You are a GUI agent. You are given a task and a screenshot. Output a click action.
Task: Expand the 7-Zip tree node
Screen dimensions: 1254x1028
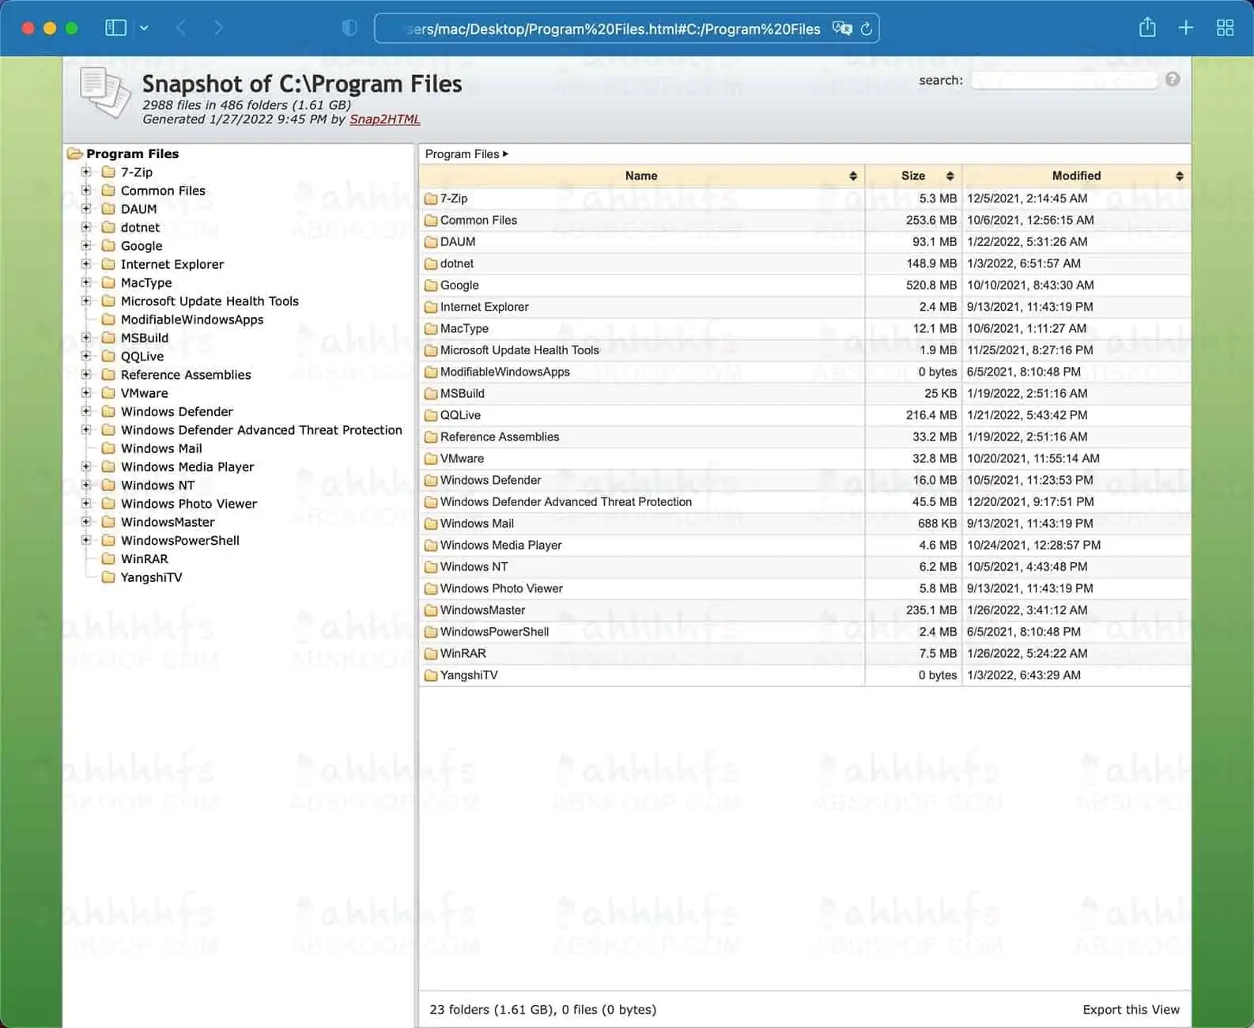click(86, 172)
